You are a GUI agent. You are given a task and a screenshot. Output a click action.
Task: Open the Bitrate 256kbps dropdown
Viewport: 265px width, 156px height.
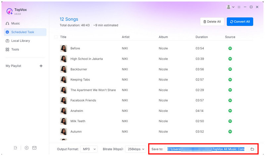(x=136, y=149)
